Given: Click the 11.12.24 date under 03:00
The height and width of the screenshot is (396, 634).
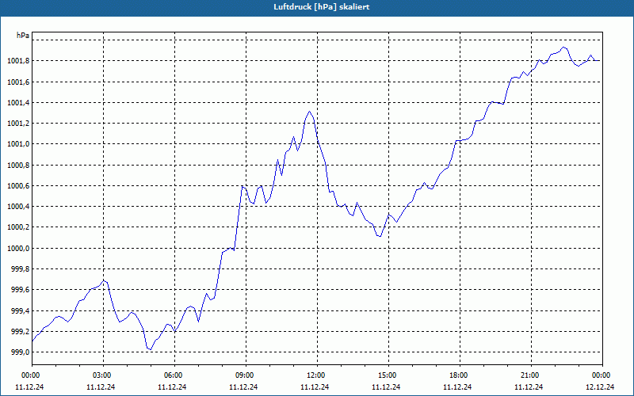Looking at the screenshot, I should click(101, 386).
